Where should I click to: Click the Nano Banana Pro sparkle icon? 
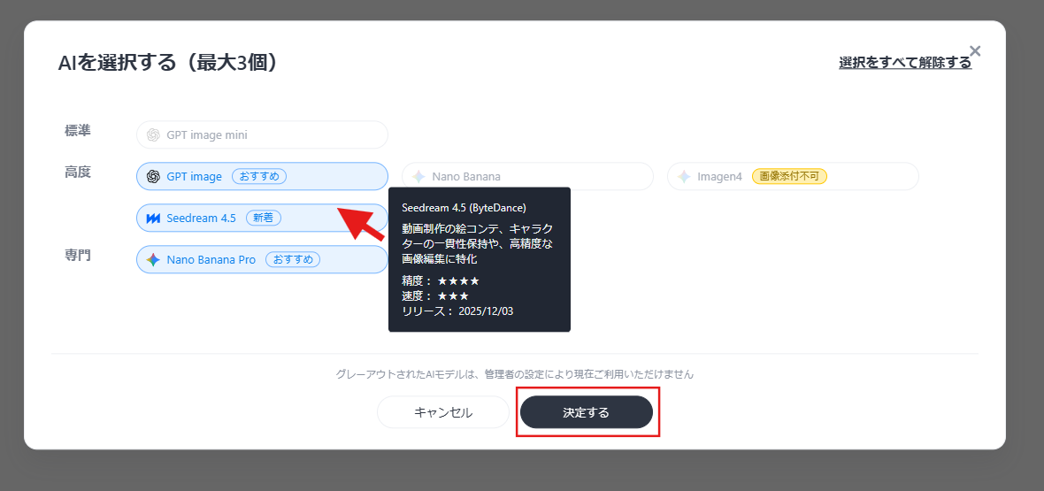pyautogui.click(x=153, y=260)
